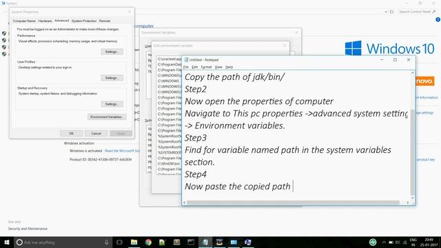Open the Notepad View menu

(x=218, y=67)
